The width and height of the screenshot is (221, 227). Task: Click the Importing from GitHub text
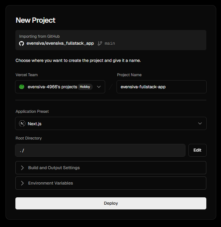click(40, 36)
